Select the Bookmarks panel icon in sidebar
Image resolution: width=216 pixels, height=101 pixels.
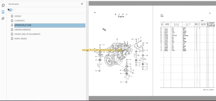[3, 12]
